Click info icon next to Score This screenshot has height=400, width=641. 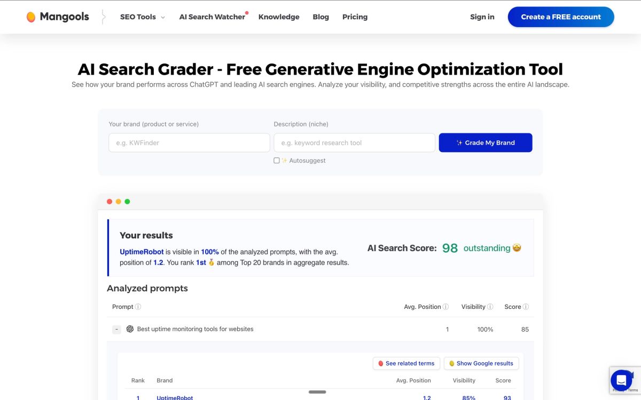[x=526, y=307]
